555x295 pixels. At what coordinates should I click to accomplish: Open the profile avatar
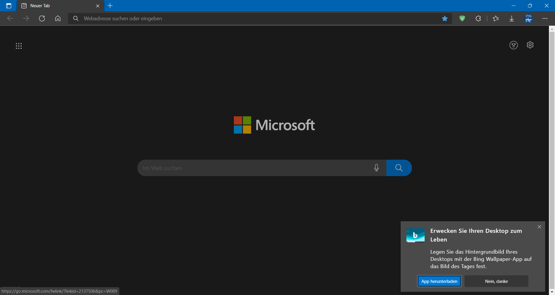point(529,19)
